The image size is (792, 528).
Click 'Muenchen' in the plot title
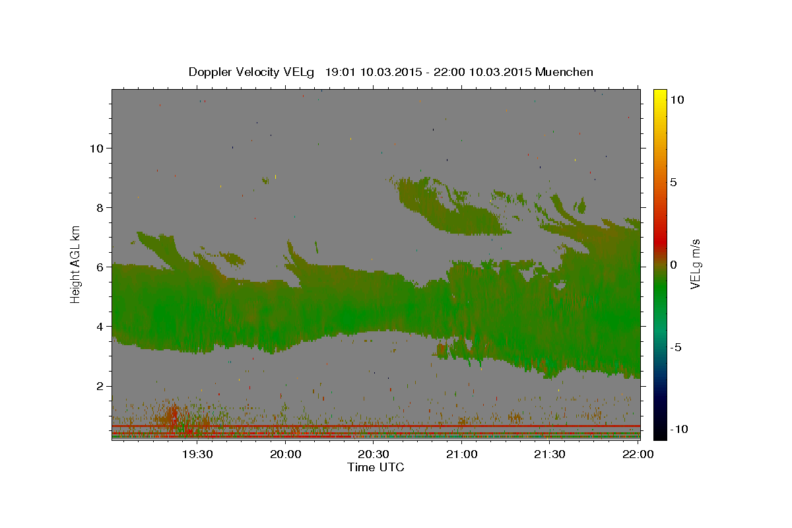click(565, 72)
